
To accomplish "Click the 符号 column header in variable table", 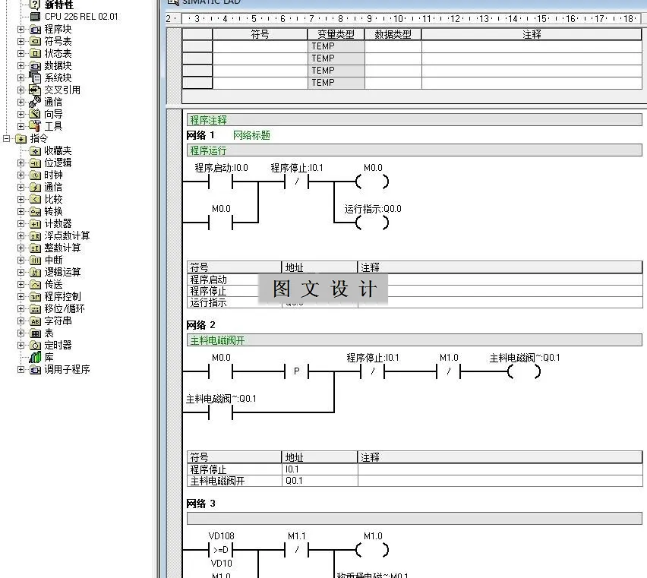I will point(260,34).
